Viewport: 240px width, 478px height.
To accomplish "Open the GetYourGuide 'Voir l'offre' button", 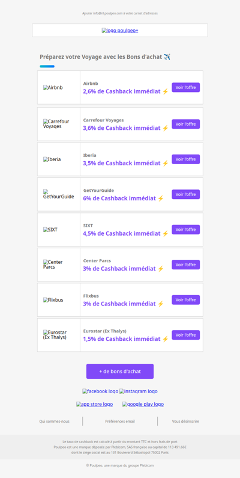I will pos(186,194).
